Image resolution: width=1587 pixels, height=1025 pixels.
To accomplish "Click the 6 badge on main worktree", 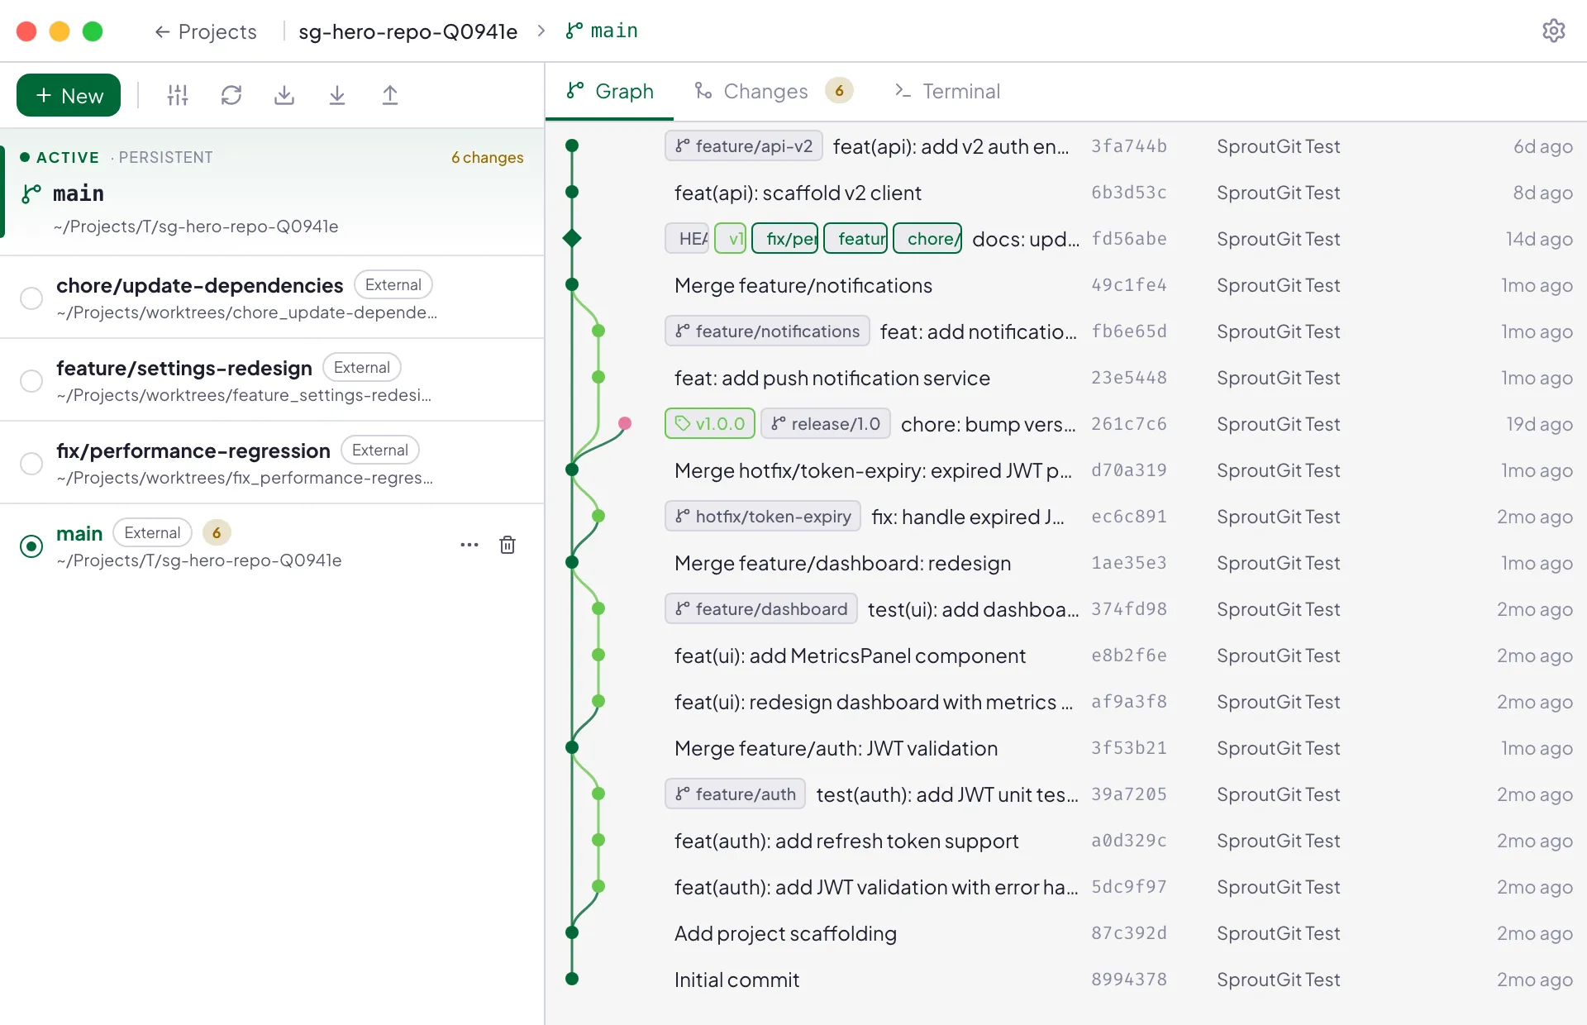I will (x=217, y=532).
